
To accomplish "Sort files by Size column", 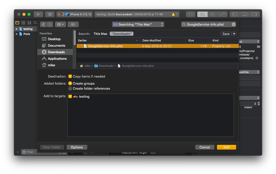I will (198, 40).
